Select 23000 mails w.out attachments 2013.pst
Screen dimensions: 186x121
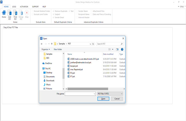click(83, 59)
